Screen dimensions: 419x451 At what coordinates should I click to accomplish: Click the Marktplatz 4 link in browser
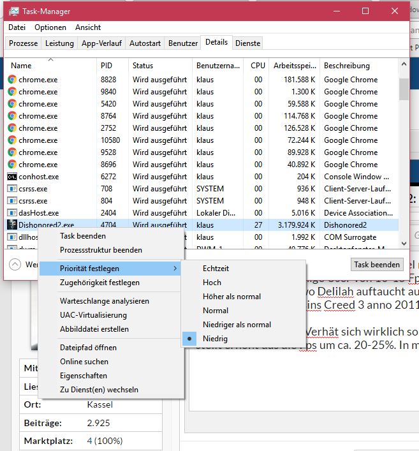tap(89, 441)
